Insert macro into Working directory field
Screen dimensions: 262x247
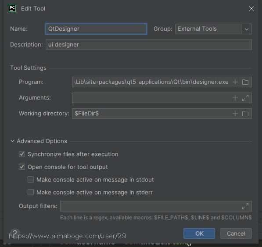[x=235, y=114]
